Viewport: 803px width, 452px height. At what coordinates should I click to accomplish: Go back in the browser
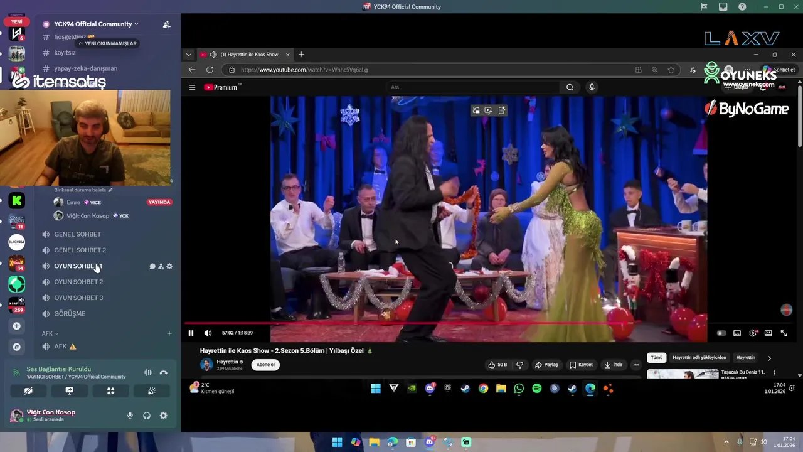click(x=192, y=70)
